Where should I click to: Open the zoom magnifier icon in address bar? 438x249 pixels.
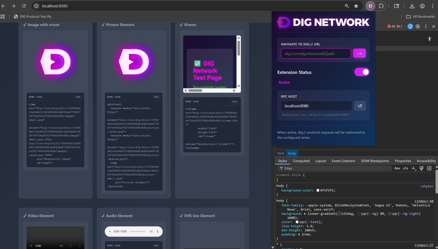pos(347,6)
